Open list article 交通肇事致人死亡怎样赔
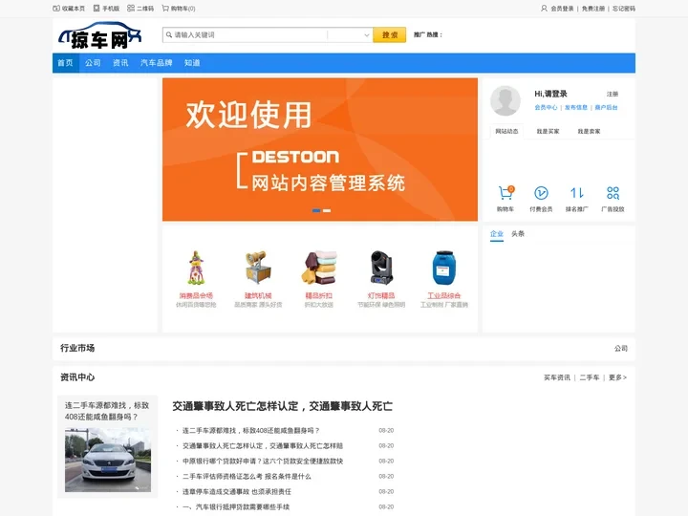The width and height of the screenshot is (688, 516). [263, 446]
